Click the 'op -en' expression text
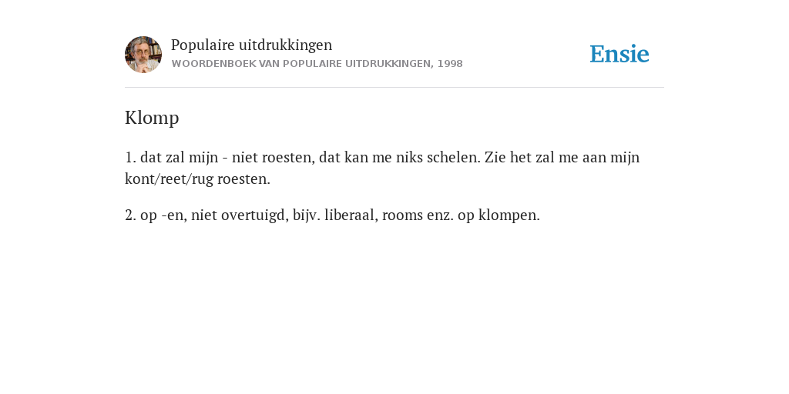This screenshot has height=394, width=789. pos(162,215)
